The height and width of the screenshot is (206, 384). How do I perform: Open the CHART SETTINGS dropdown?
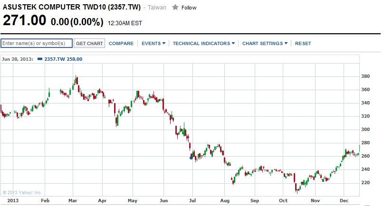coord(265,44)
